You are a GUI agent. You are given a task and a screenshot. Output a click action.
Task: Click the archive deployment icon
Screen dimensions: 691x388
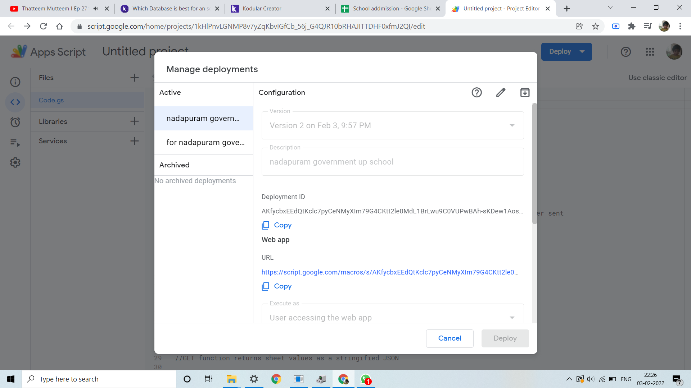click(x=525, y=93)
